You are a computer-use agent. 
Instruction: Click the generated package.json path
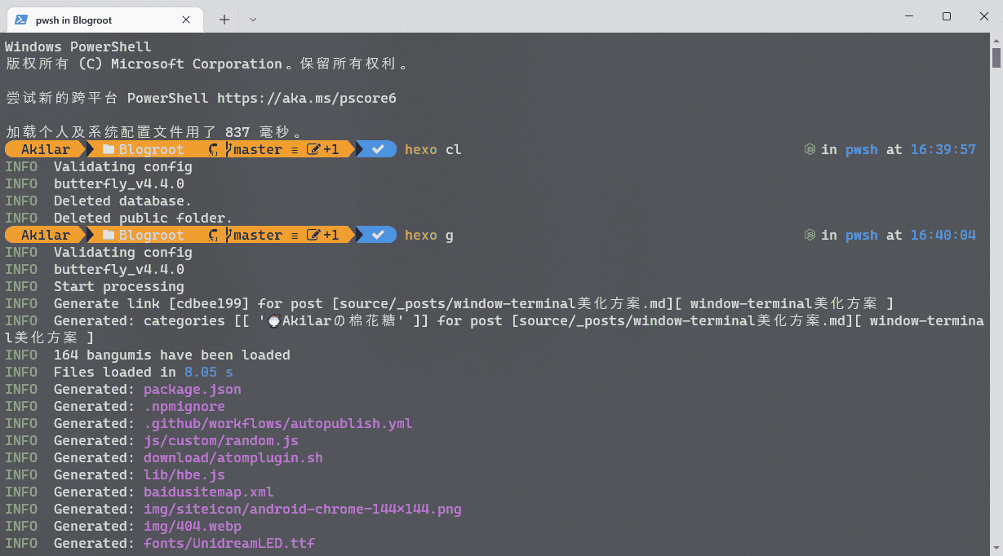pyautogui.click(x=193, y=390)
